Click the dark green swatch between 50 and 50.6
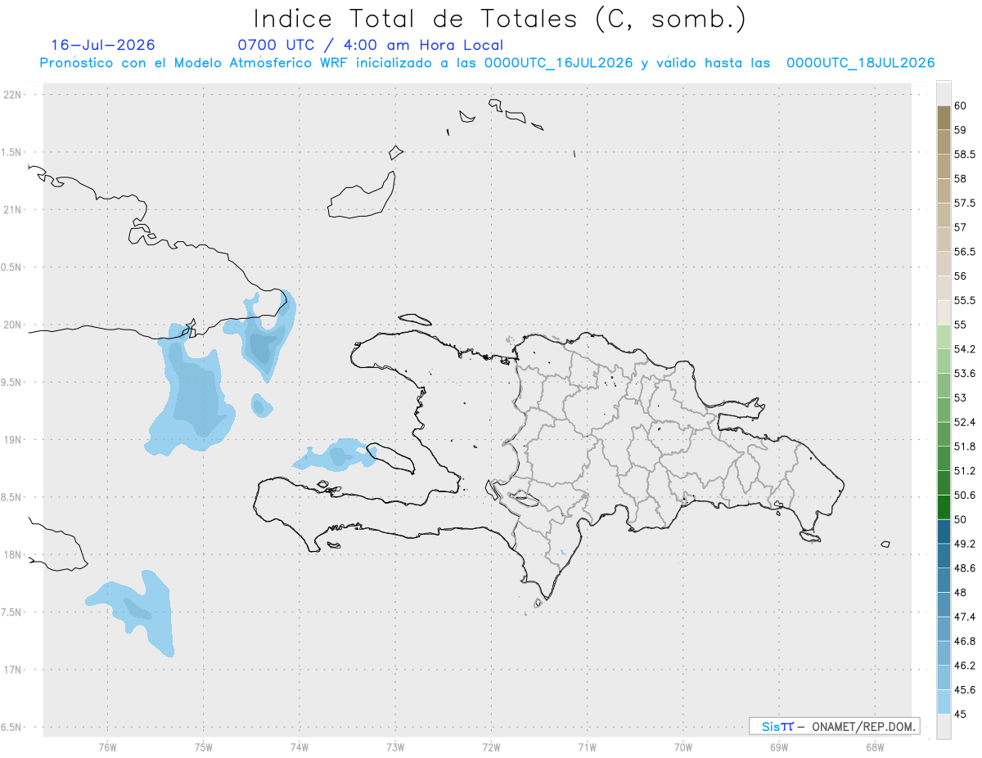This screenshot has width=982, height=758. pos(944,507)
